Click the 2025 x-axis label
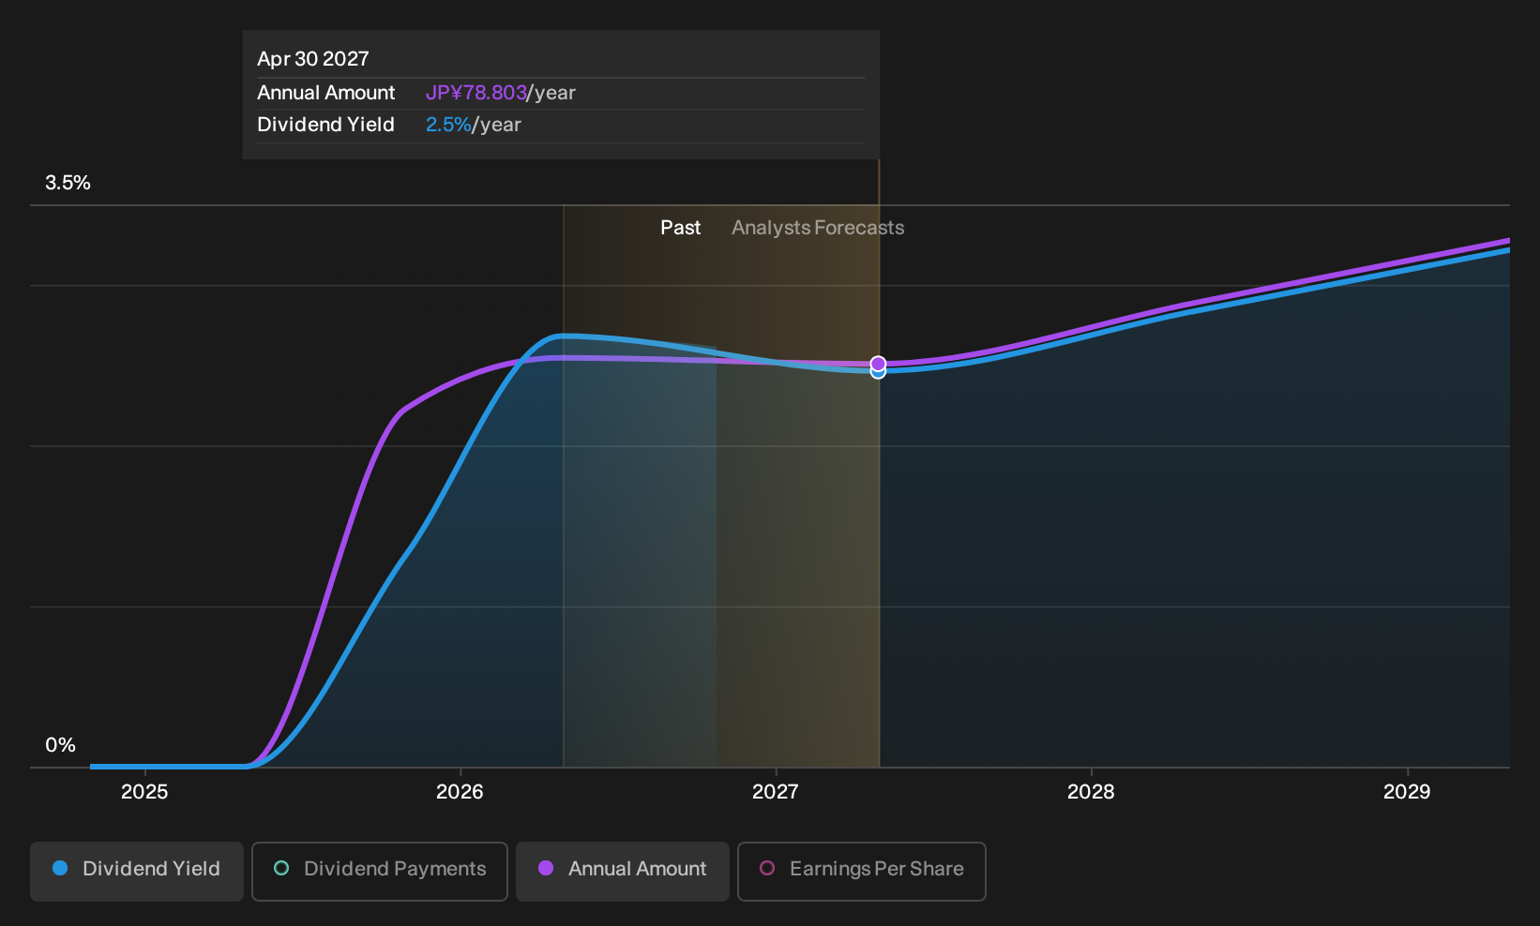 click(x=144, y=792)
